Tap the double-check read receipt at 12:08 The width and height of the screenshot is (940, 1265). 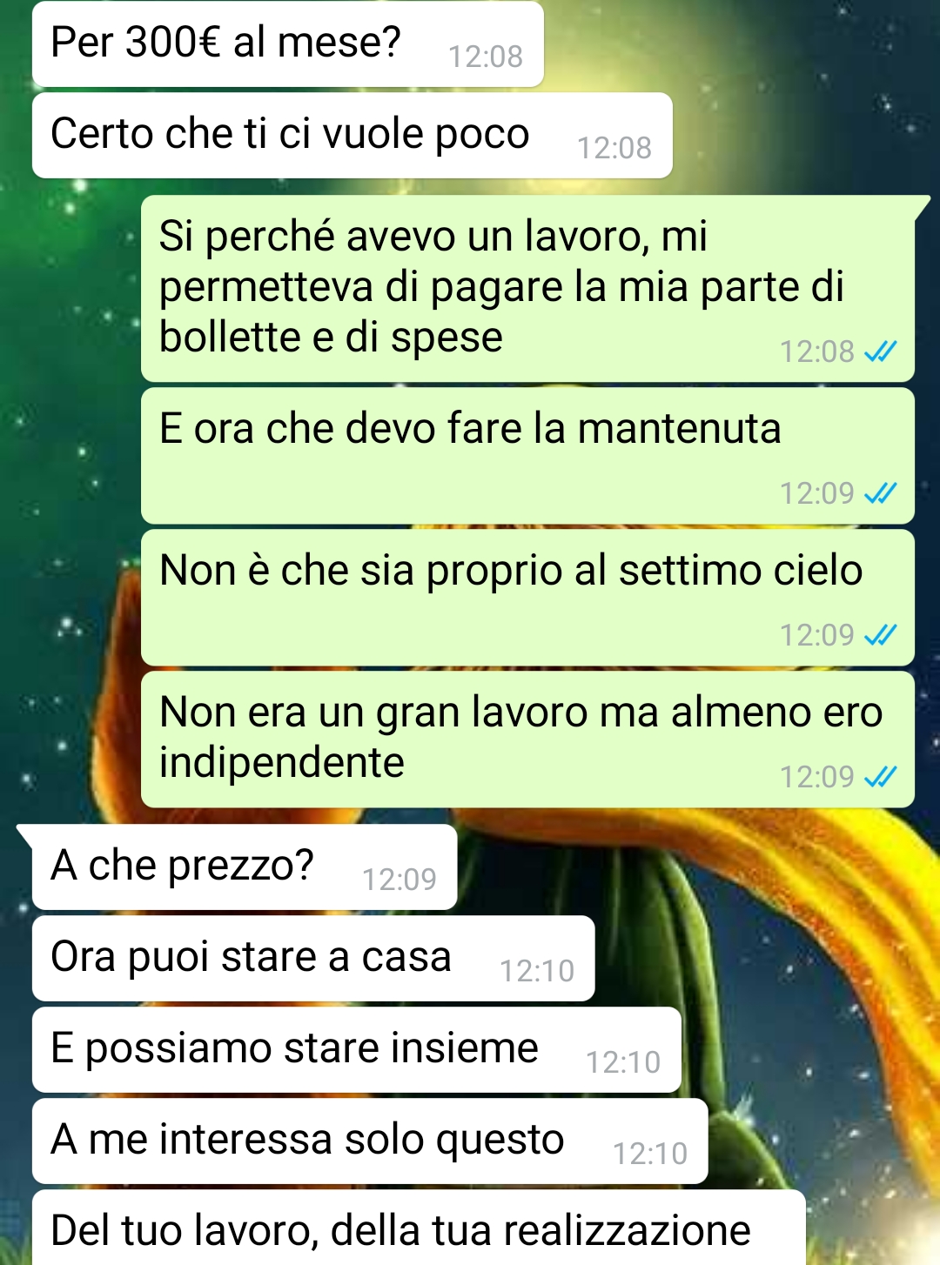(x=880, y=351)
